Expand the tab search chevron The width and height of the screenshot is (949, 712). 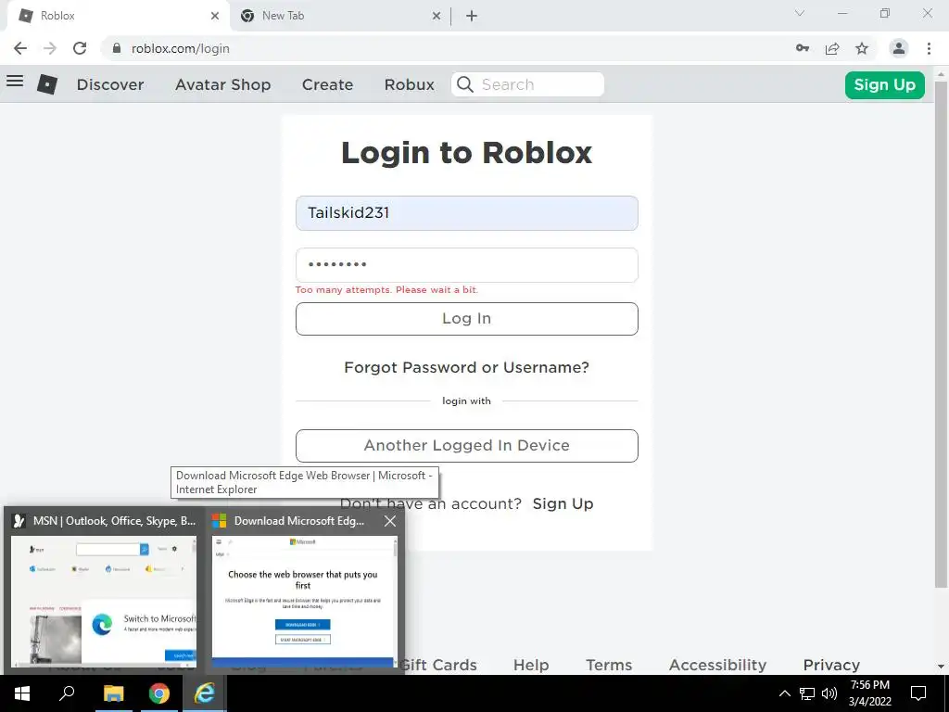[800, 13]
